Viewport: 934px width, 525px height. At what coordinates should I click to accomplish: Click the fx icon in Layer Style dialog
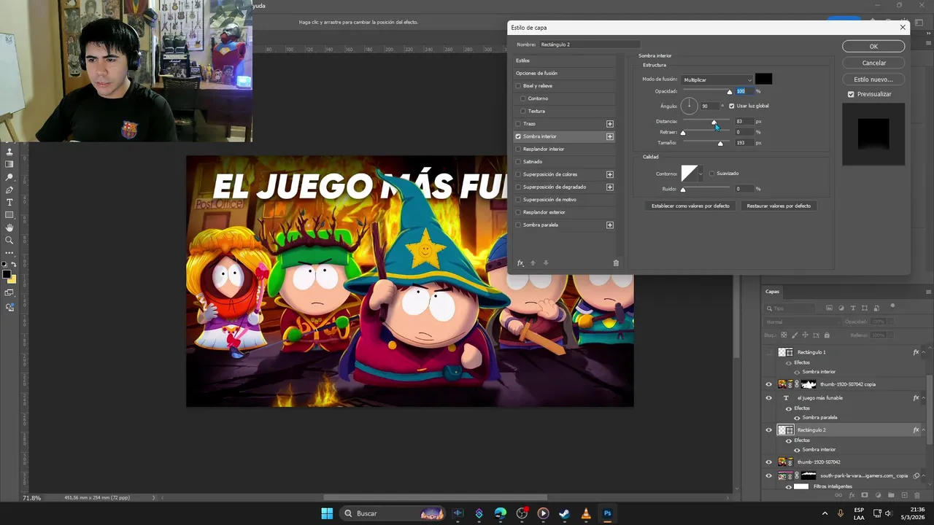(520, 263)
